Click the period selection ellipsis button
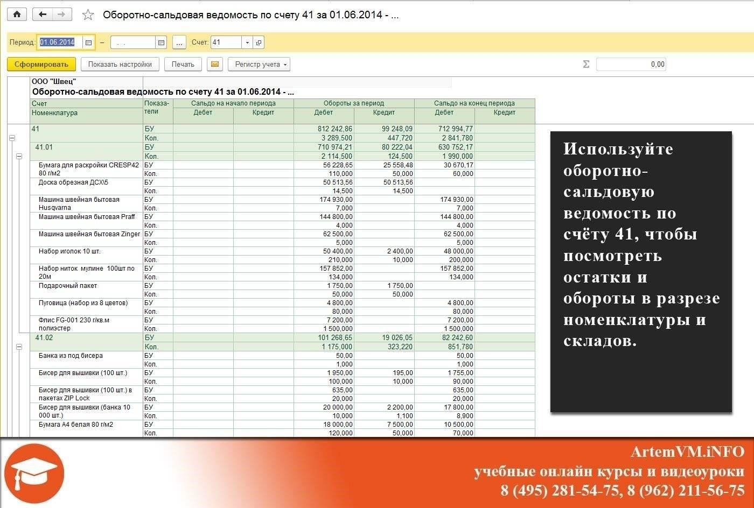The width and height of the screenshot is (754, 508). pos(180,43)
